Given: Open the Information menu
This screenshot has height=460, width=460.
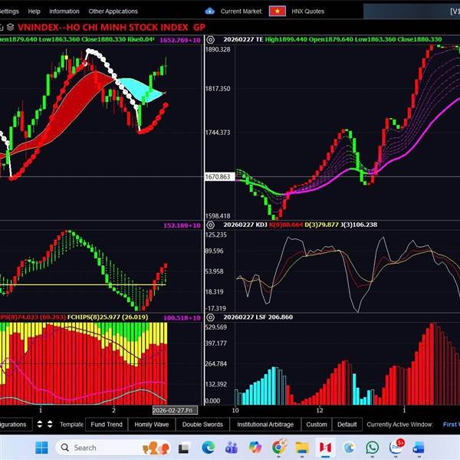Looking at the screenshot, I should coord(64,11).
